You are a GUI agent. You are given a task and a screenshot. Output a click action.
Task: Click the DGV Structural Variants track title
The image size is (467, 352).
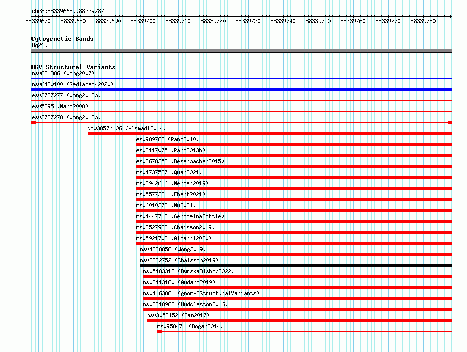[x=73, y=67]
